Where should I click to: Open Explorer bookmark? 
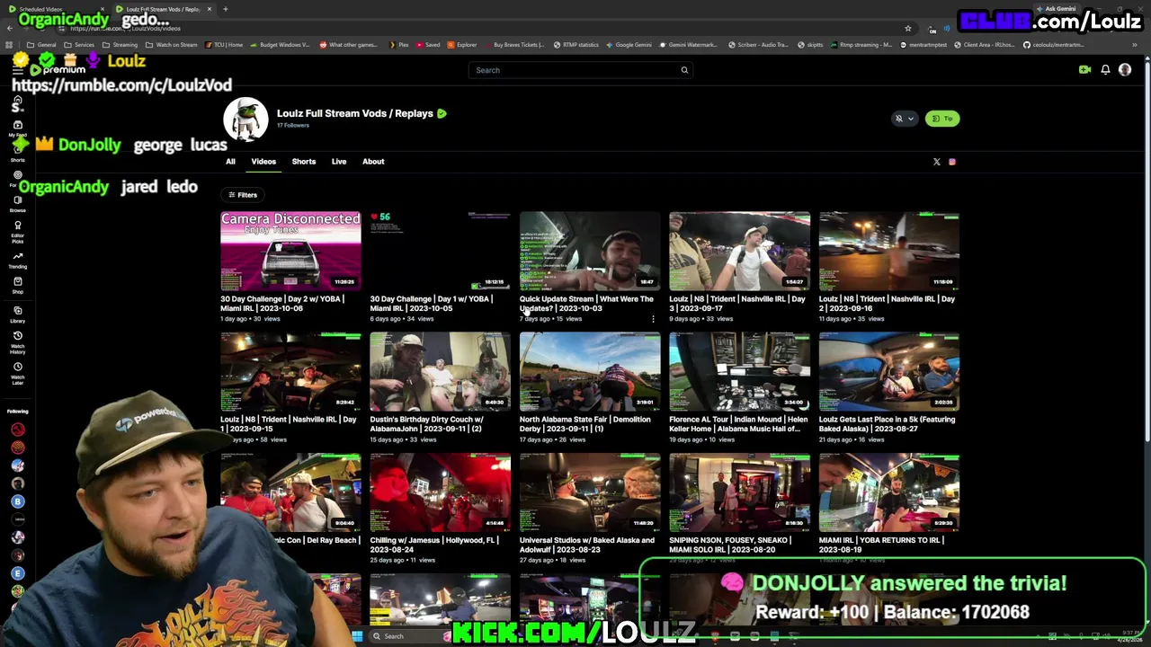coord(462,45)
